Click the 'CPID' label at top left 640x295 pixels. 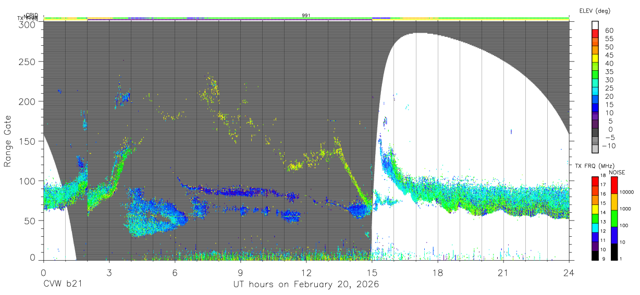click(32, 16)
